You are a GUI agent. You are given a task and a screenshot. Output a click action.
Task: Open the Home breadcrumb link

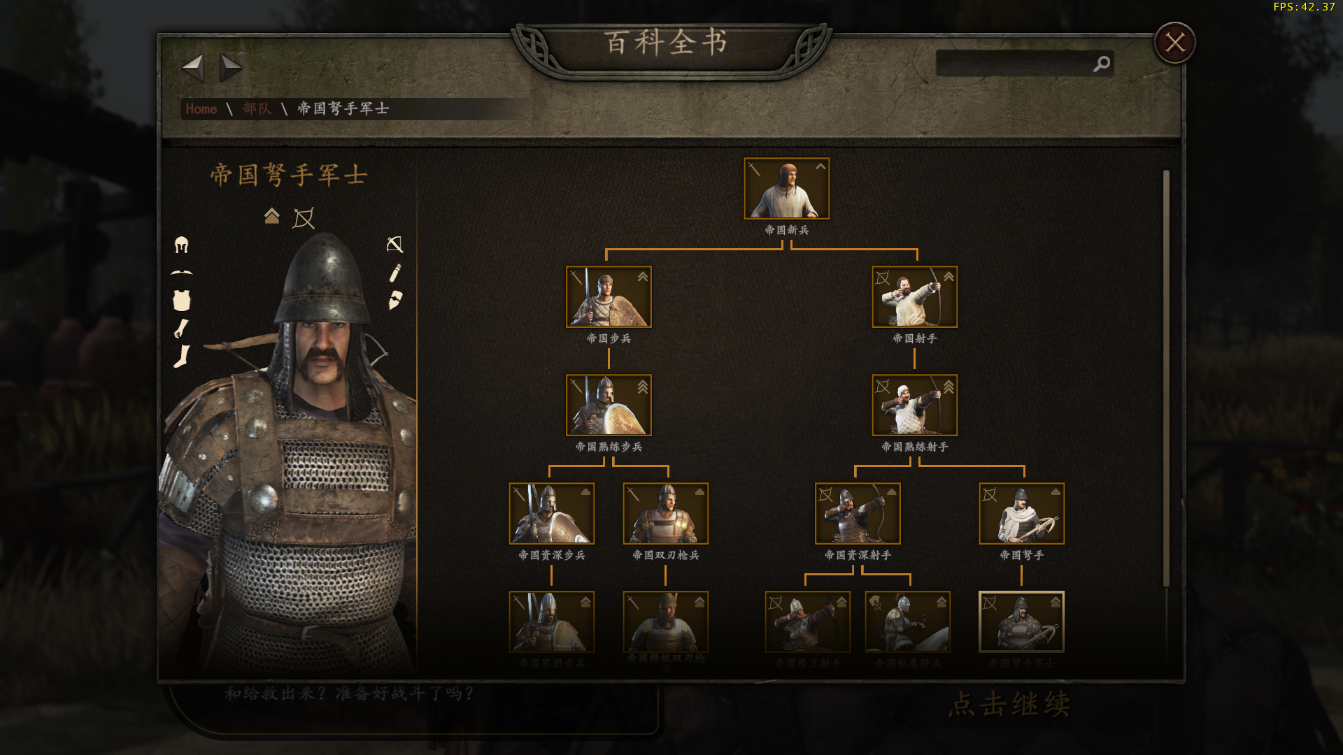click(x=201, y=109)
